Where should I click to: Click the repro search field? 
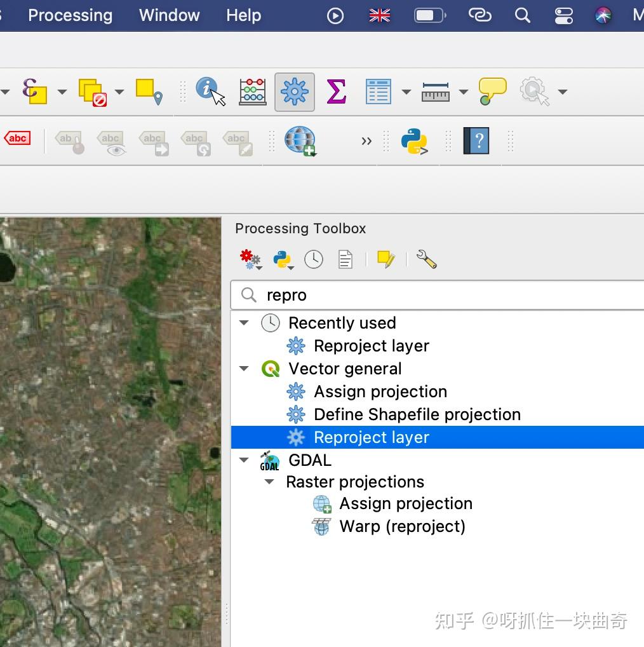coord(437,295)
